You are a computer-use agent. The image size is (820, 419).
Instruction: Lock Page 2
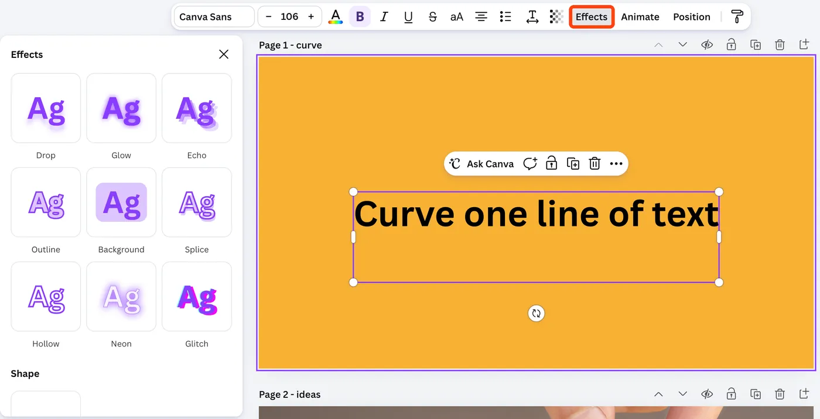pos(731,394)
